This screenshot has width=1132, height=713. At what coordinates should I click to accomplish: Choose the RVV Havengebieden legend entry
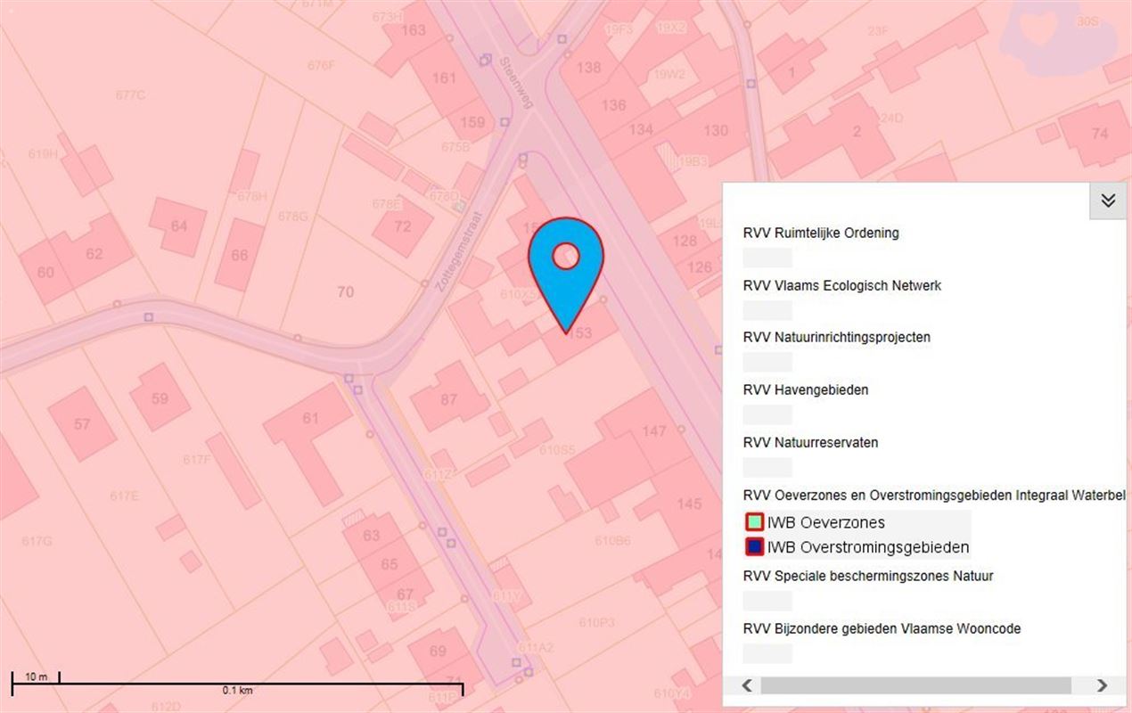coord(805,390)
